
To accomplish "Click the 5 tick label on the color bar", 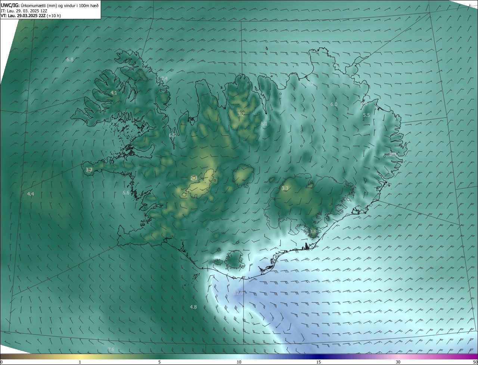I will [x=159, y=362].
